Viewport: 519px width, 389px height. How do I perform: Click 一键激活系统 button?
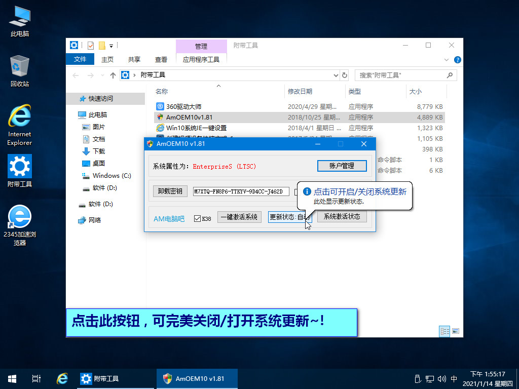(x=239, y=217)
